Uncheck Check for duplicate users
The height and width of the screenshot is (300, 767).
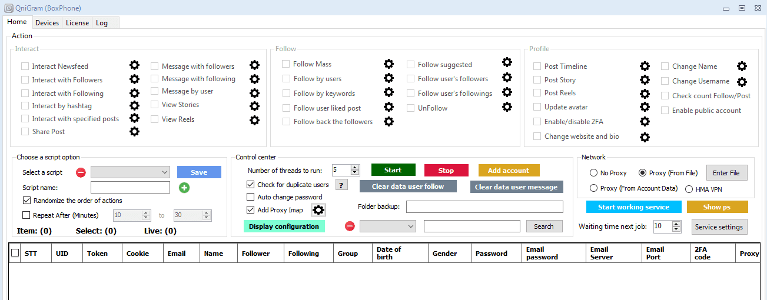click(x=251, y=185)
